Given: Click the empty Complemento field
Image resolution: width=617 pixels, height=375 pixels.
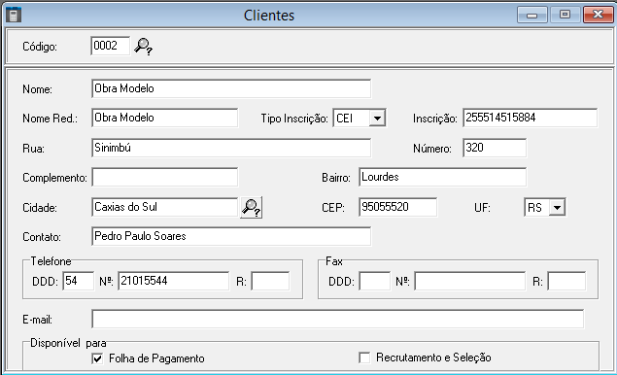Looking at the screenshot, I should pos(165,177).
